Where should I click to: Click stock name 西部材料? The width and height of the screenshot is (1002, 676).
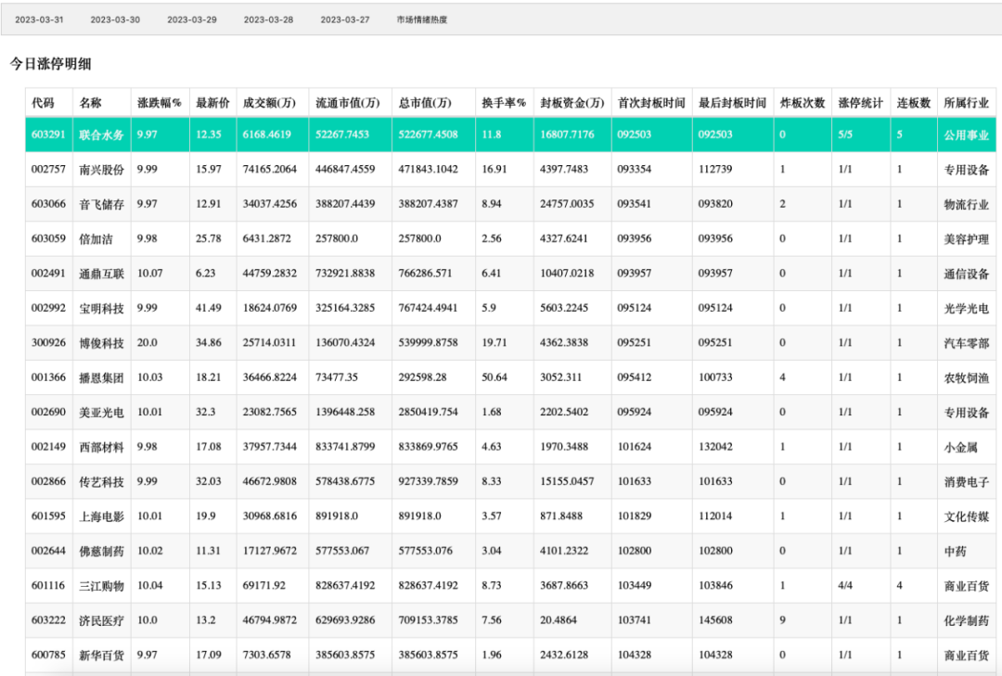pos(102,447)
